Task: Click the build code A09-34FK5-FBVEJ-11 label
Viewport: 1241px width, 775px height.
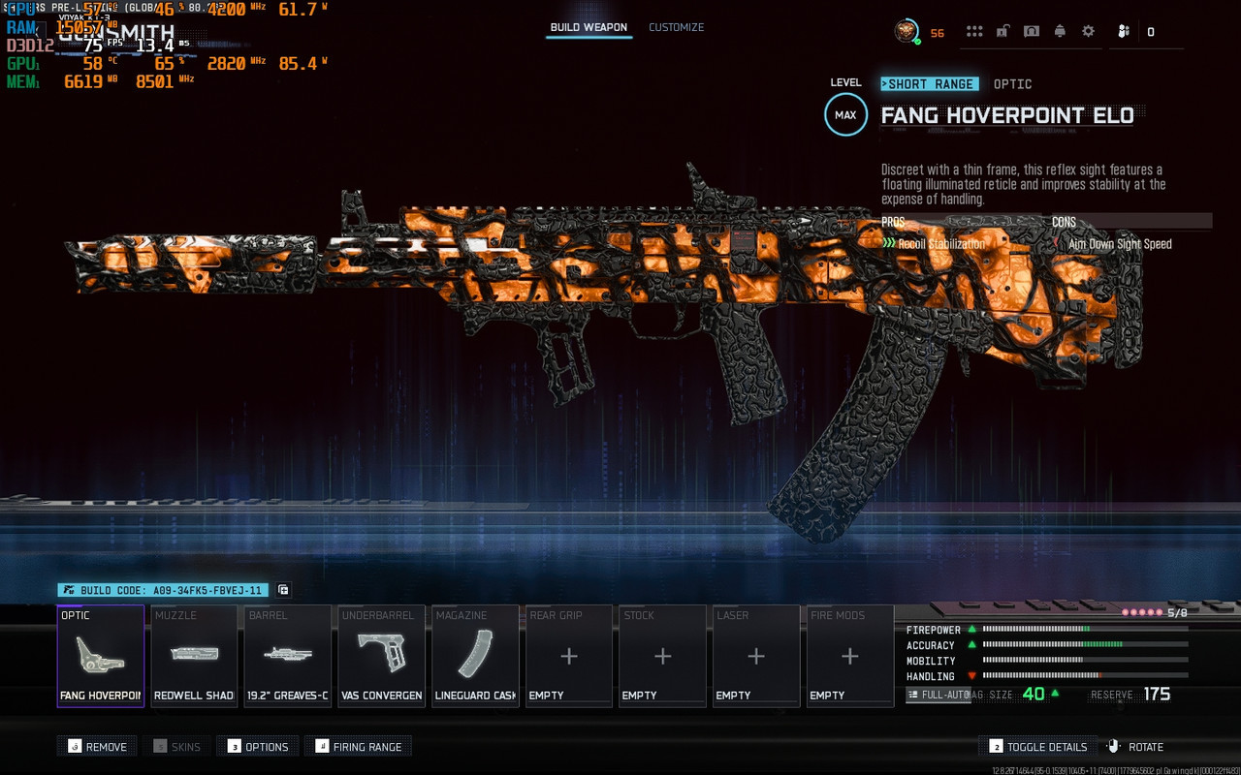Action: (163, 590)
